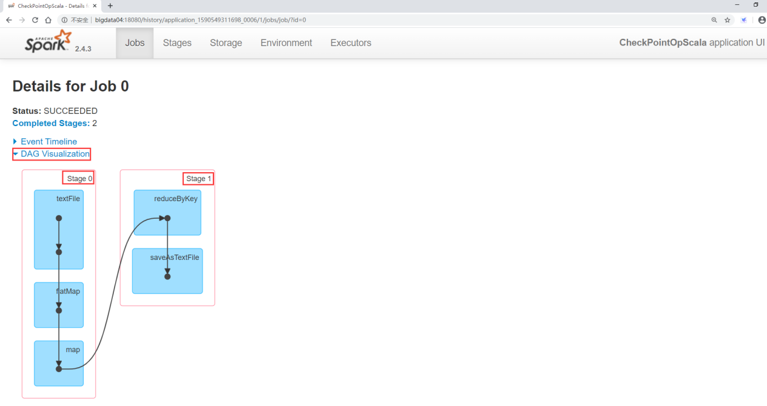Screen dimensions: 767x406
Task: Click the CheckPointOpScala application UI title
Action: coord(692,43)
